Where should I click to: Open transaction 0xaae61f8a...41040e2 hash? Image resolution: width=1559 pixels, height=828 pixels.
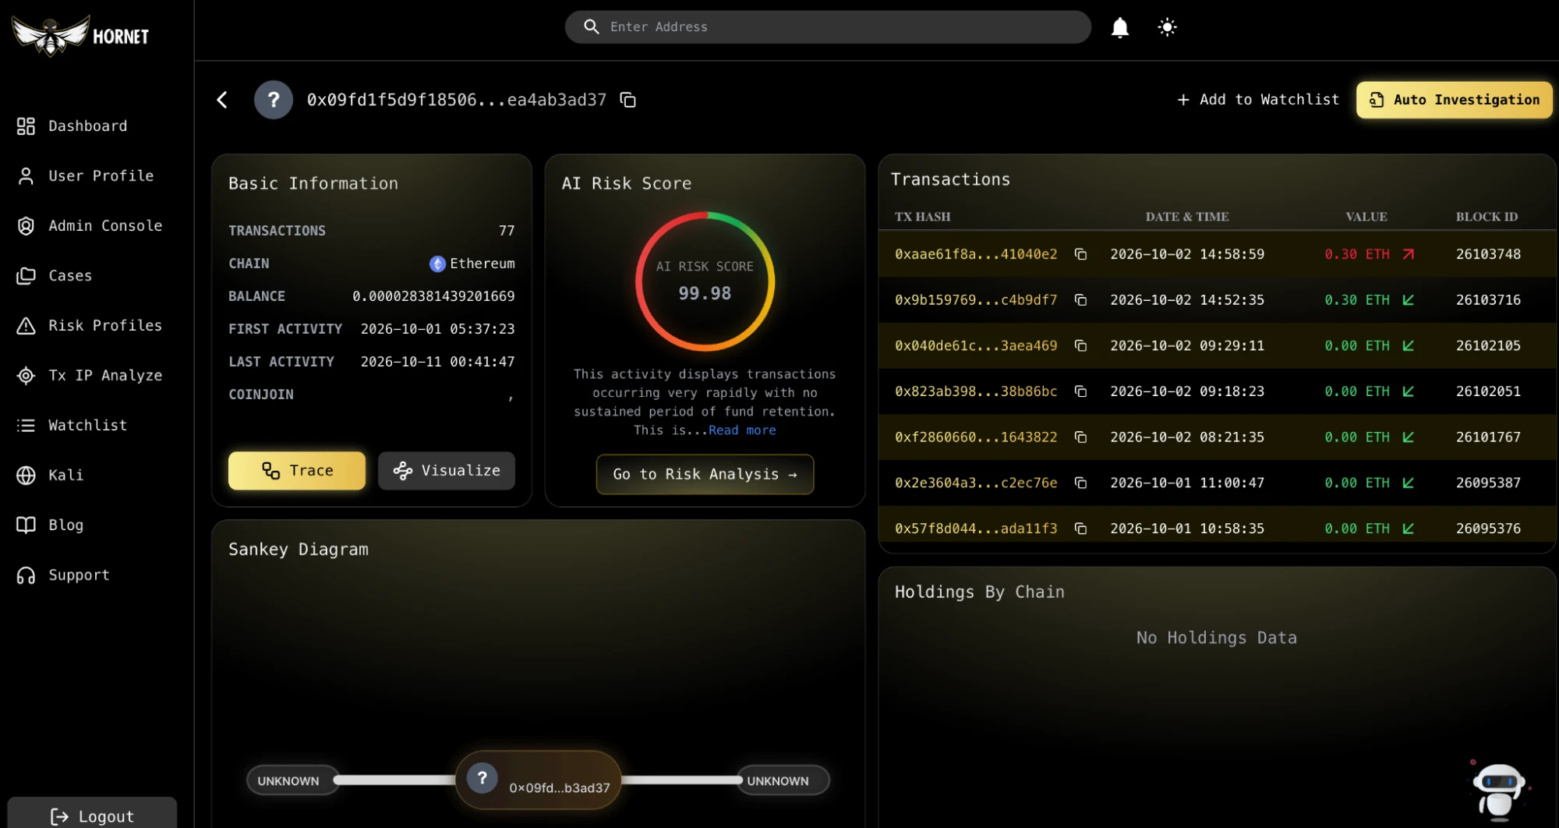tap(976, 254)
